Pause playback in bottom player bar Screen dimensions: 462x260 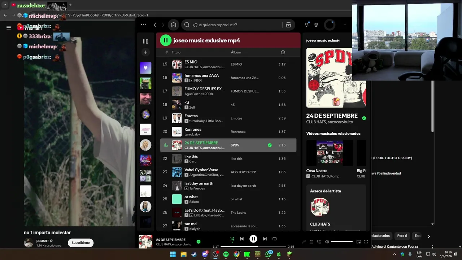click(253, 239)
